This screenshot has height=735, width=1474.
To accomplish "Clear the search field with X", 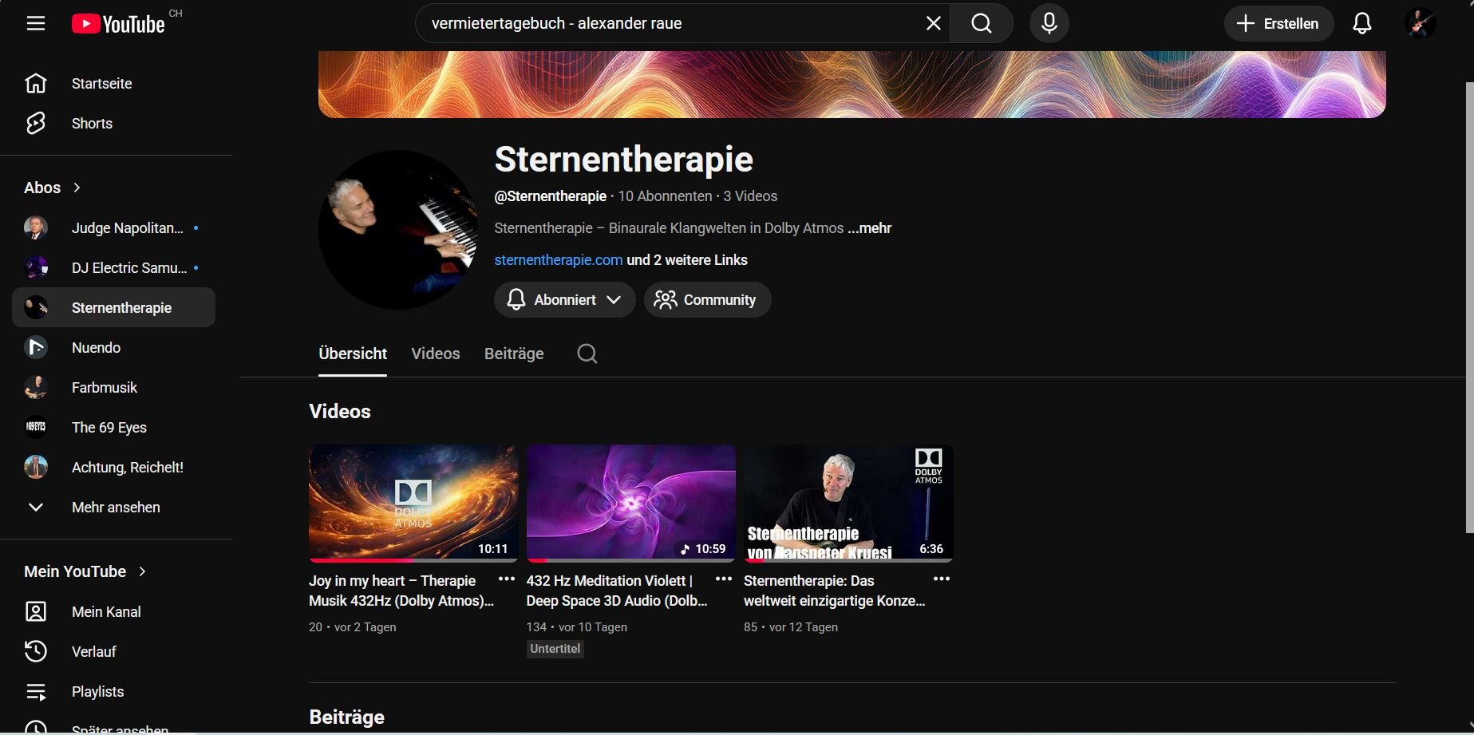I will (x=933, y=23).
